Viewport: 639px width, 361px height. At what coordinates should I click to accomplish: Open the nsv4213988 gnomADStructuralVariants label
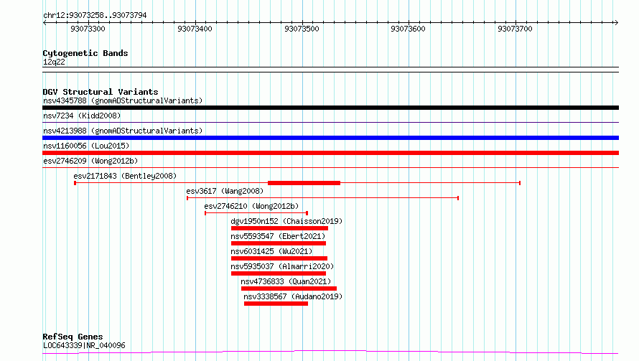(x=123, y=131)
